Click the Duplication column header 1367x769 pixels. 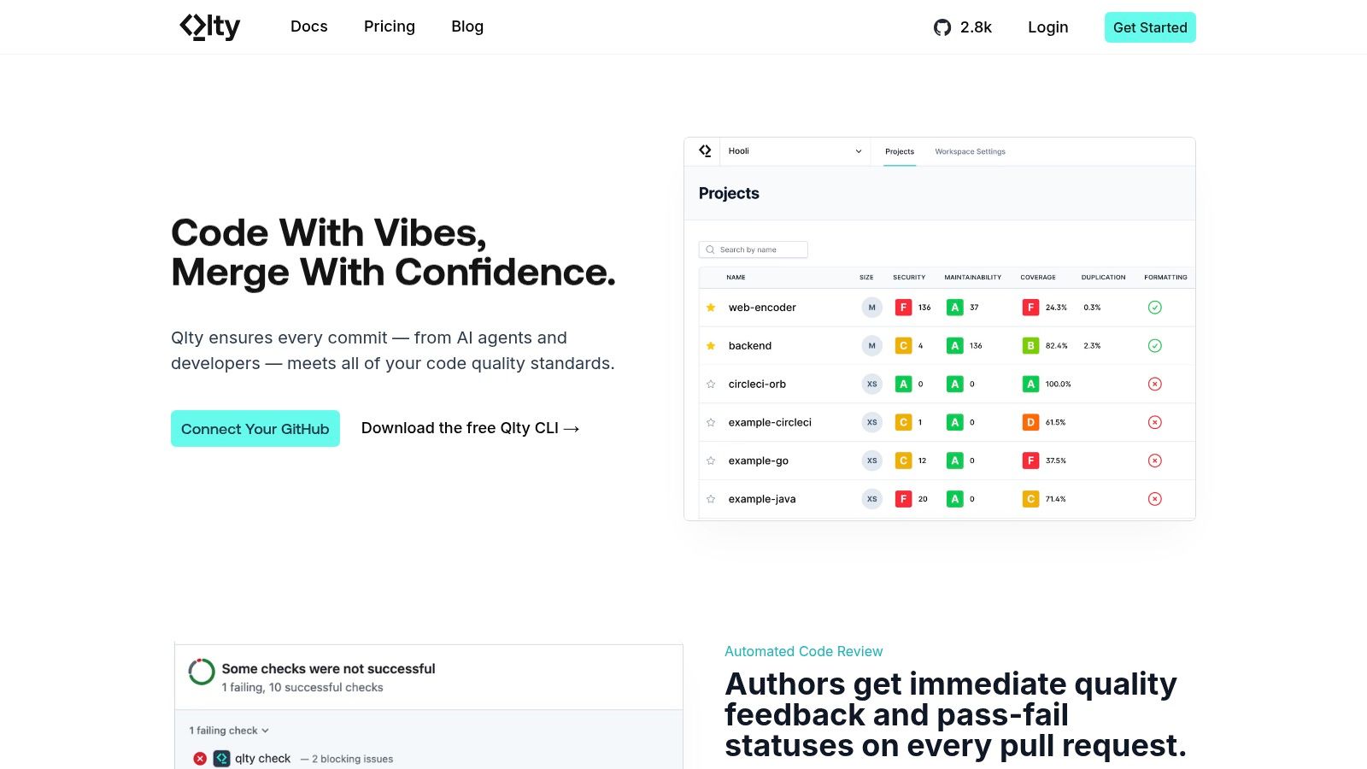click(x=1103, y=278)
